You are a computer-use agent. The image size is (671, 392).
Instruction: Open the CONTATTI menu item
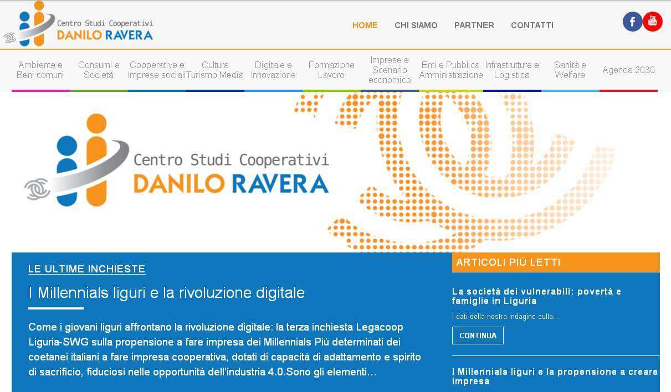coord(532,25)
